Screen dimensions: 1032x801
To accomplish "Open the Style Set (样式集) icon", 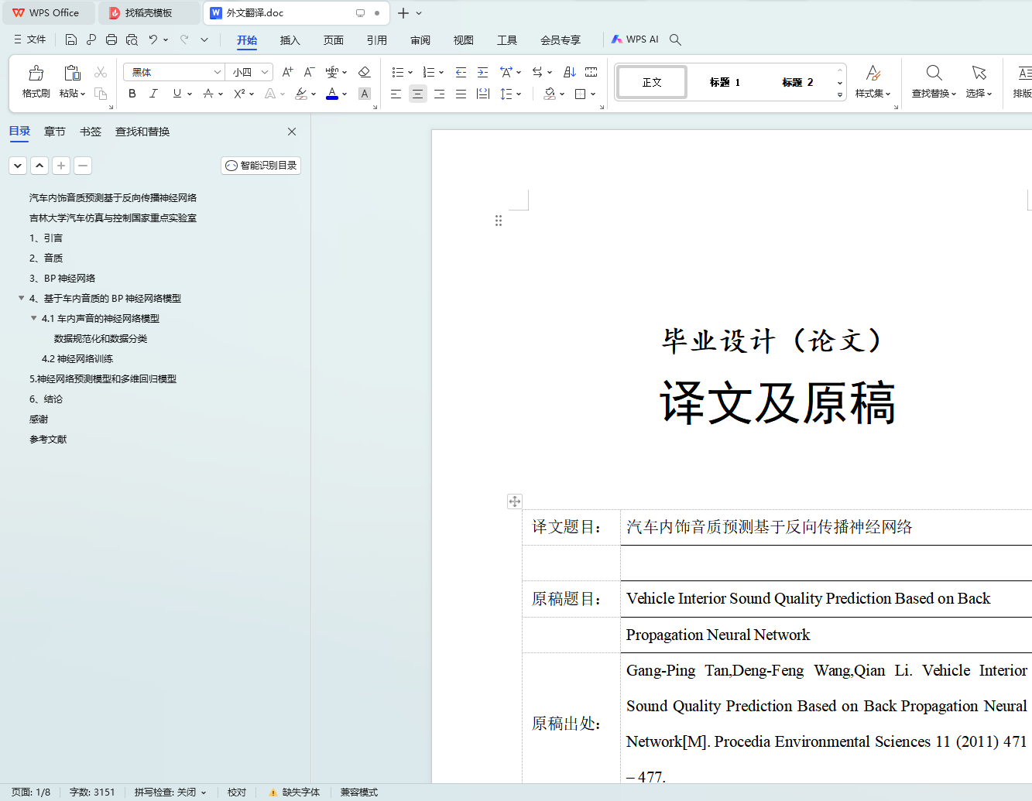I will 873,74.
